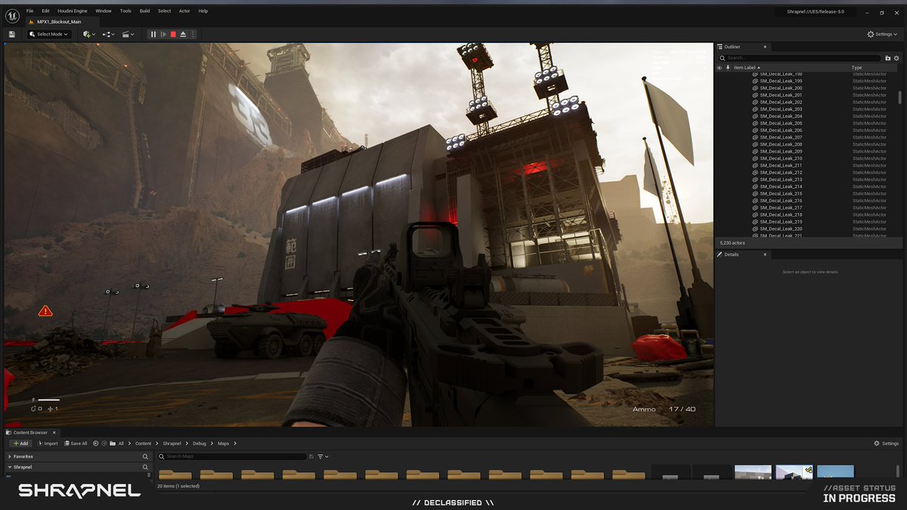Open the Tools menu

pos(125,11)
